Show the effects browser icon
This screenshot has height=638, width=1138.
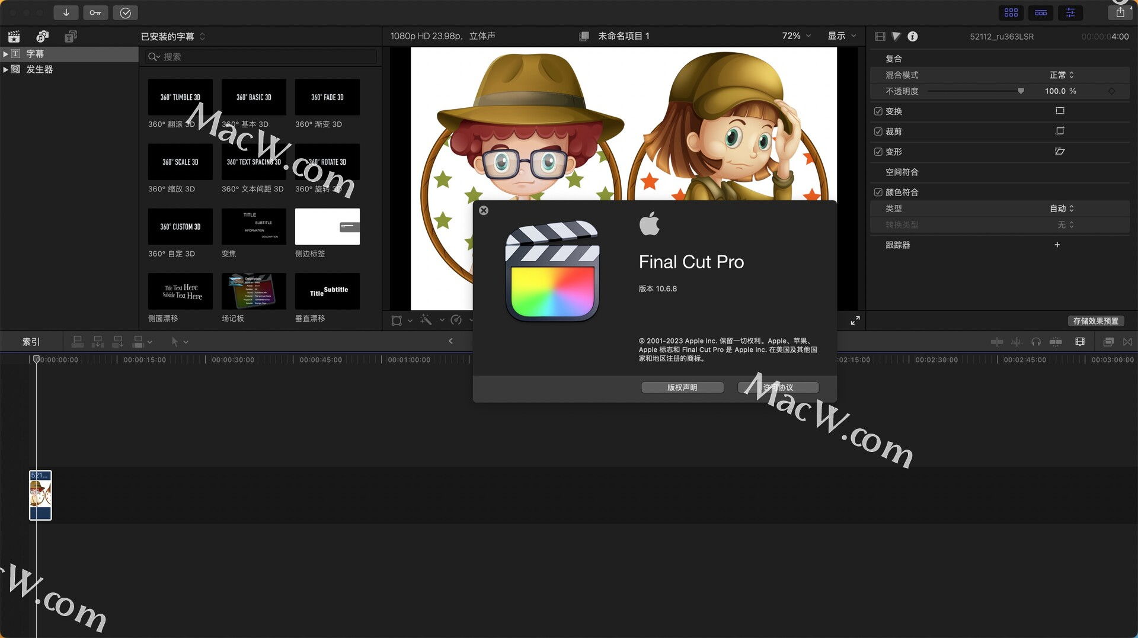click(x=1108, y=342)
